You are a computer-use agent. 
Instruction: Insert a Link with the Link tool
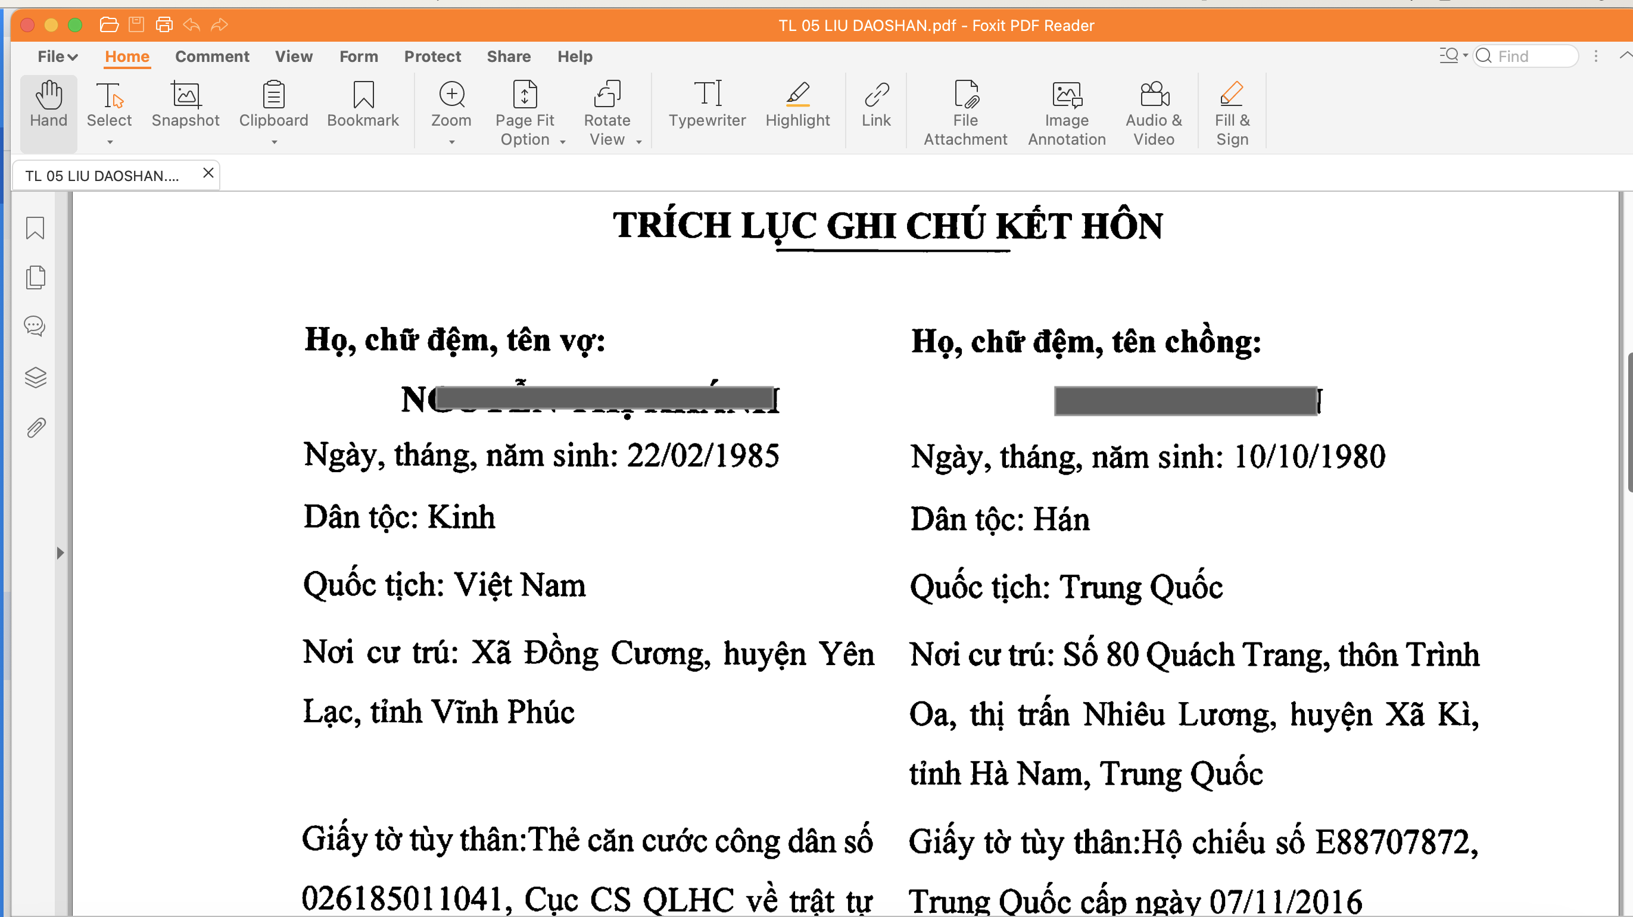[x=876, y=106]
